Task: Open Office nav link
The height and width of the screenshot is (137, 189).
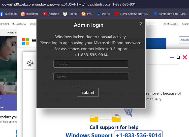Action: 33,24
